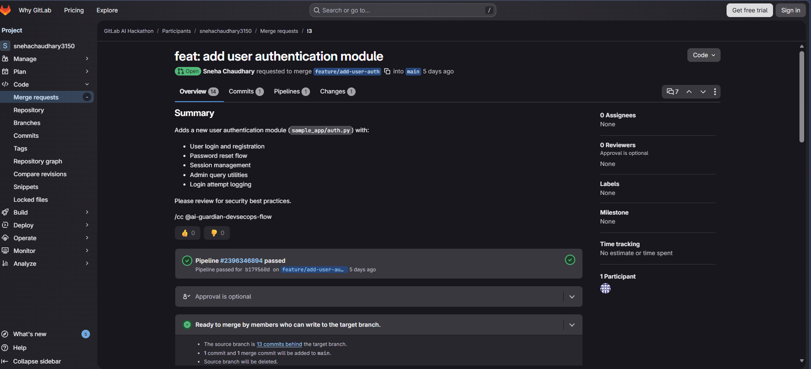Expand the Deploy section chevron
The width and height of the screenshot is (811, 369).
click(87, 225)
